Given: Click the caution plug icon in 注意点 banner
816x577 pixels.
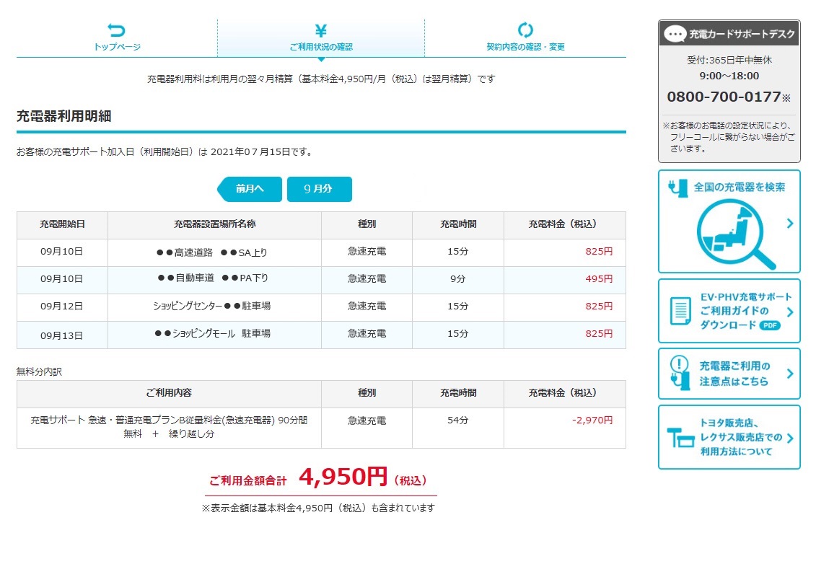Looking at the screenshot, I should pyautogui.click(x=679, y=373).
